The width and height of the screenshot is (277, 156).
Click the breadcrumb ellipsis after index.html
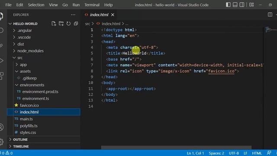pyautogui.click(x=127, y=24)
